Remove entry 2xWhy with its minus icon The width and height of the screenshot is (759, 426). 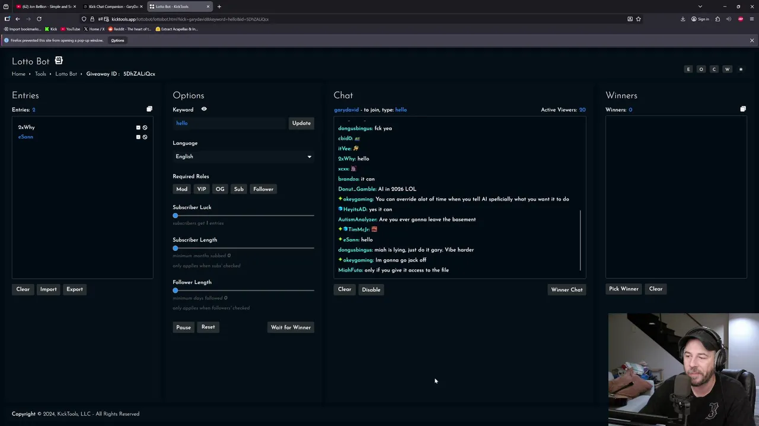pyautogui.click(x=138, y=127)
